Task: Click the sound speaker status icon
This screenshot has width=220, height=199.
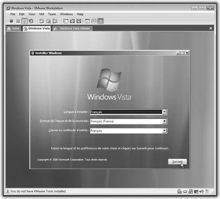Action: (x=201, y=192)
